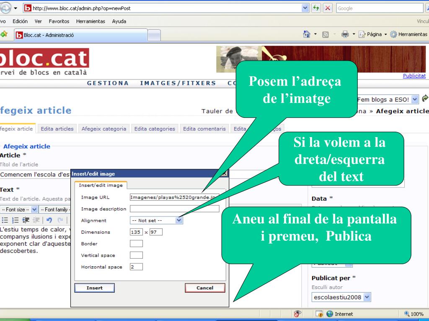
Task: Open the Ayuda menu
Action: click(119, 21)
